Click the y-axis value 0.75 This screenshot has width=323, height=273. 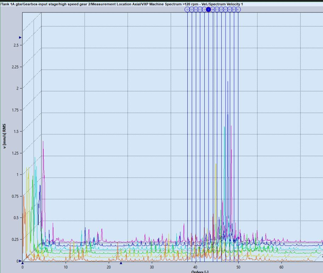coord(15,196)
